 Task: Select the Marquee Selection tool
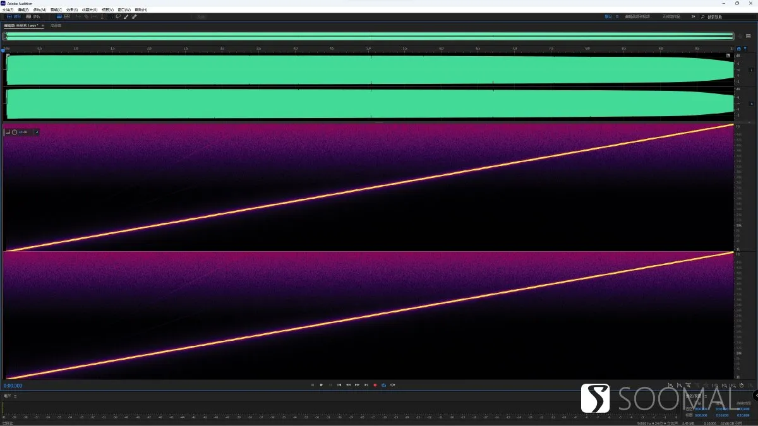click(x=111, y=16)
